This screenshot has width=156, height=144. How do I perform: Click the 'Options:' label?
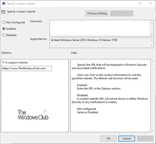coord(6,53)
